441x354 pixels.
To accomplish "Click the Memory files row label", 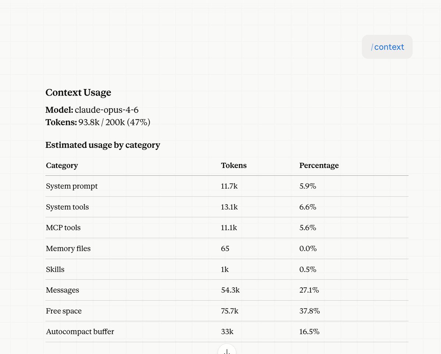I will coord(68,249).
